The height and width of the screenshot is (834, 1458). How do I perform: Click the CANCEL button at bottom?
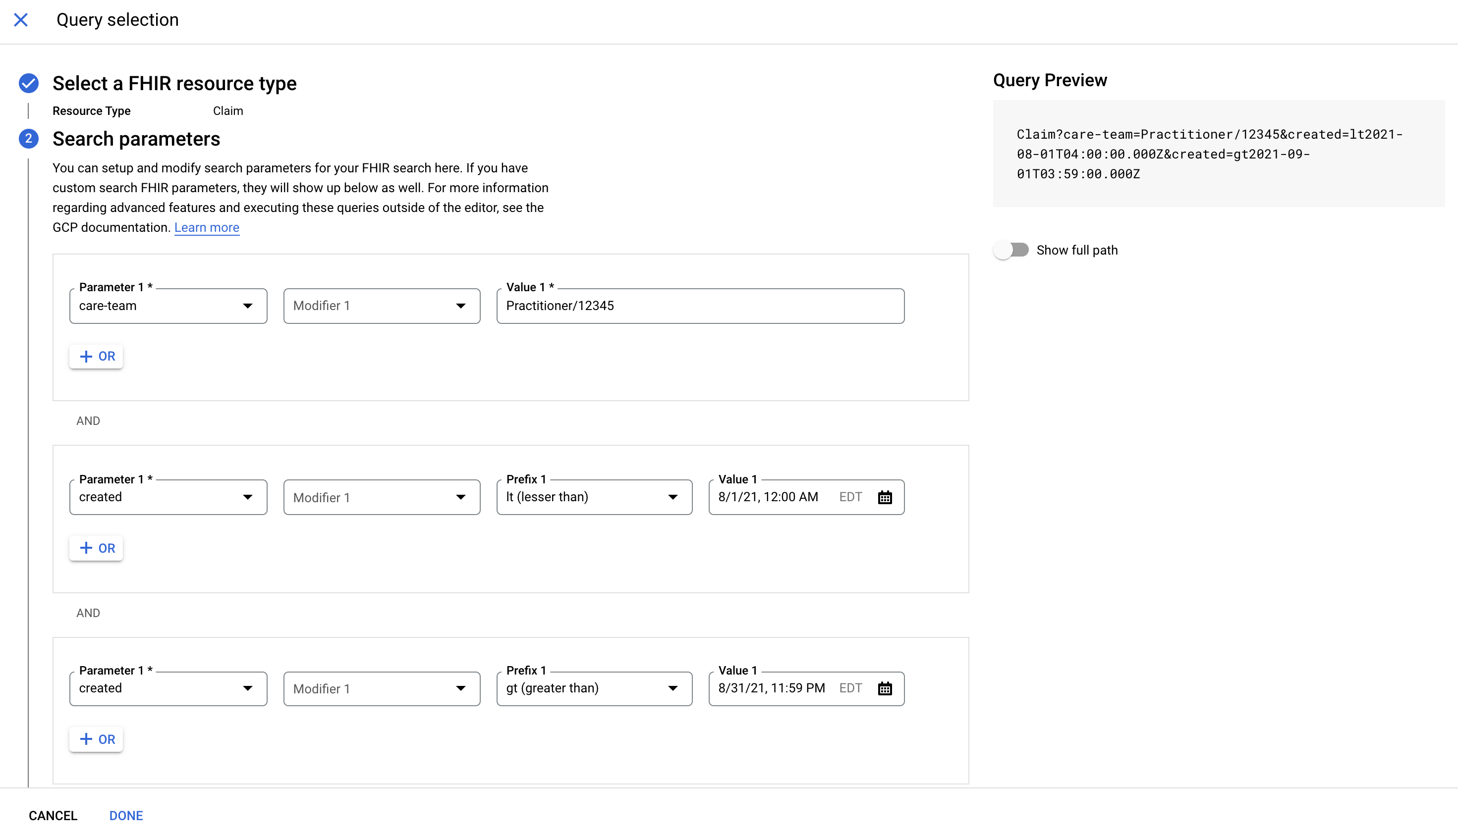[53, 815]
